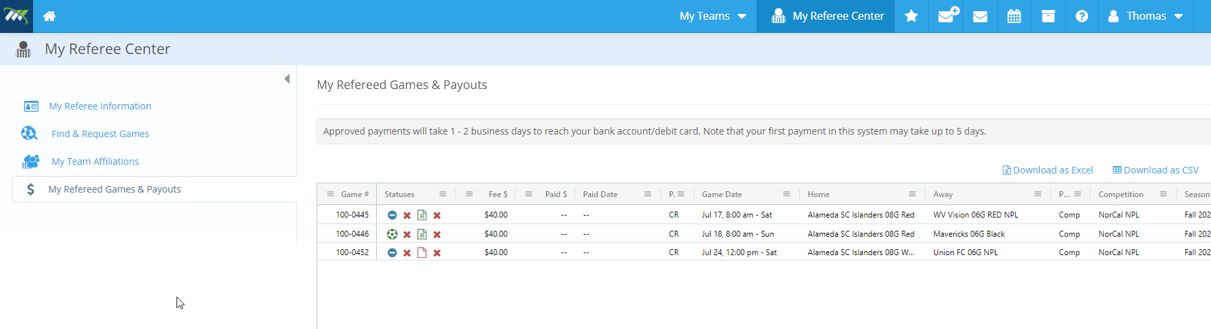Sort by the Paid Date column header
Image resolution: width=1211 pixels, height=329 pixels.
click(x=600, y=194)
